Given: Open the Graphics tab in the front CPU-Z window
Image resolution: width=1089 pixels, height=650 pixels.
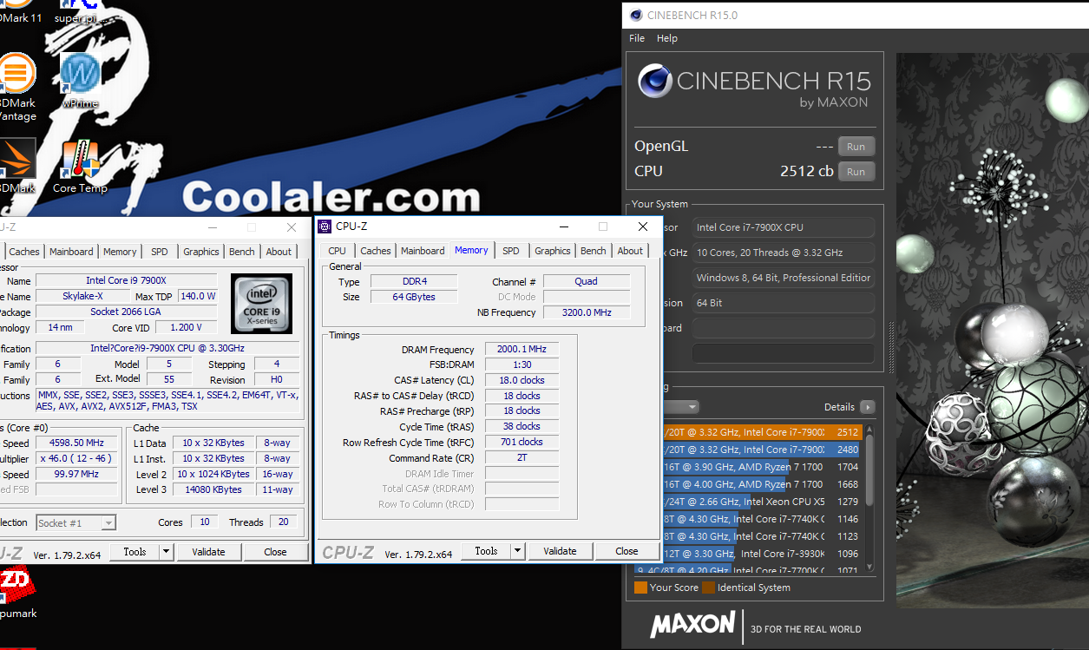Looking at the screenshot, I should (x=553, y=251).
